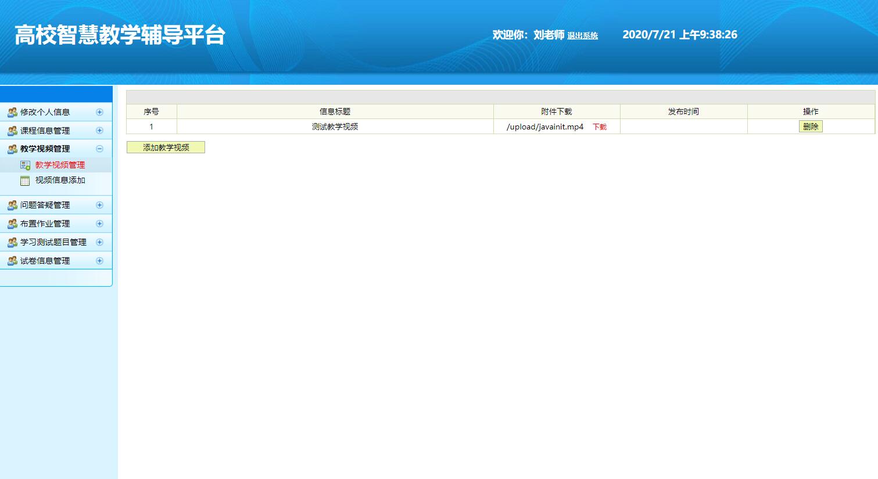The height and width of the screenshot is (479, 878).
Task: Click the 下载 link for javainit.mp4
Action: 600,126
